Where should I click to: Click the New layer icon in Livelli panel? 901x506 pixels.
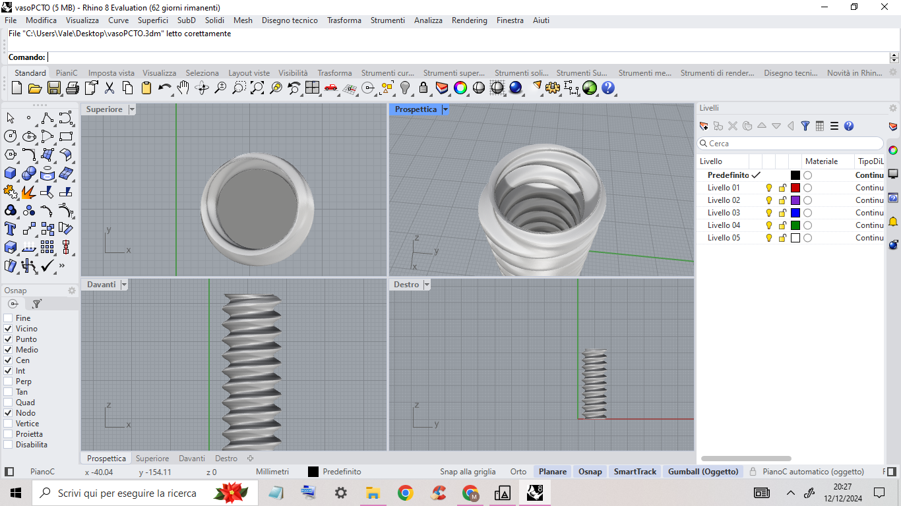tap(704, 126)
